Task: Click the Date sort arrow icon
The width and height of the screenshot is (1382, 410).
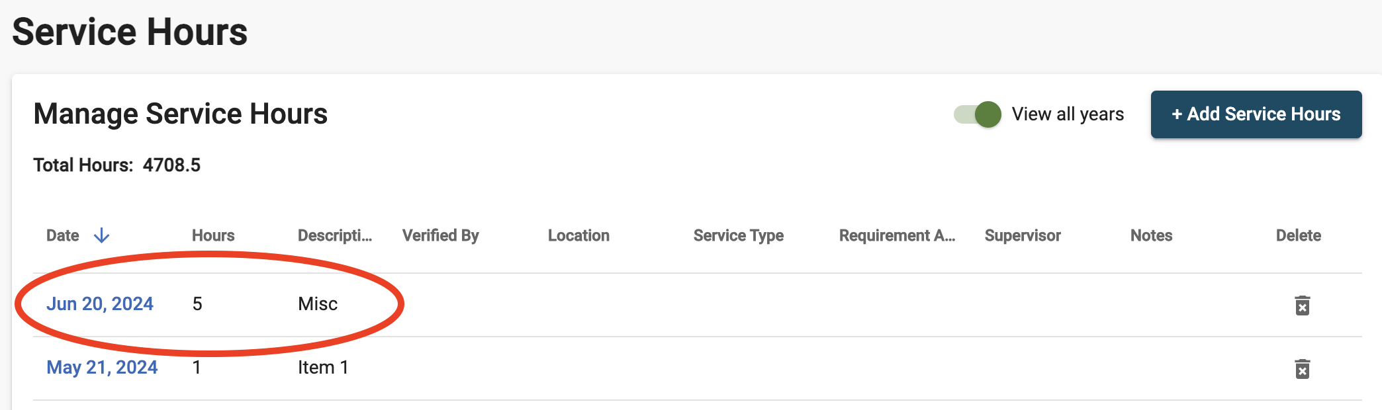Action: point(101,235)
